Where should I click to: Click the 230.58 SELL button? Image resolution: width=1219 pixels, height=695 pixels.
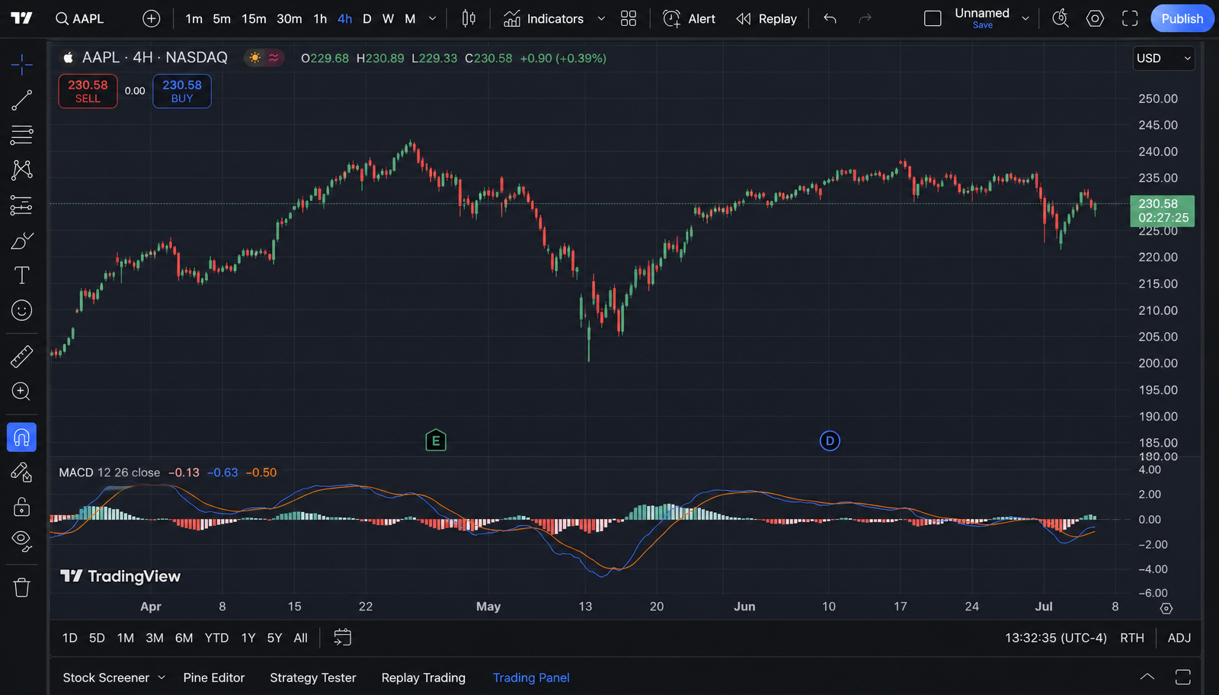point(88,91)
